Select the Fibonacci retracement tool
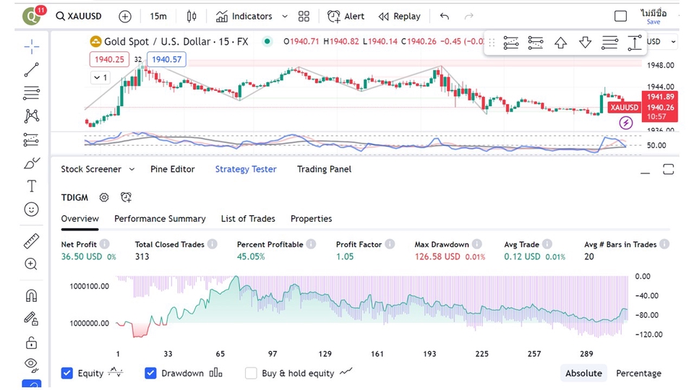The image size is (694, 390). point(31,93)
